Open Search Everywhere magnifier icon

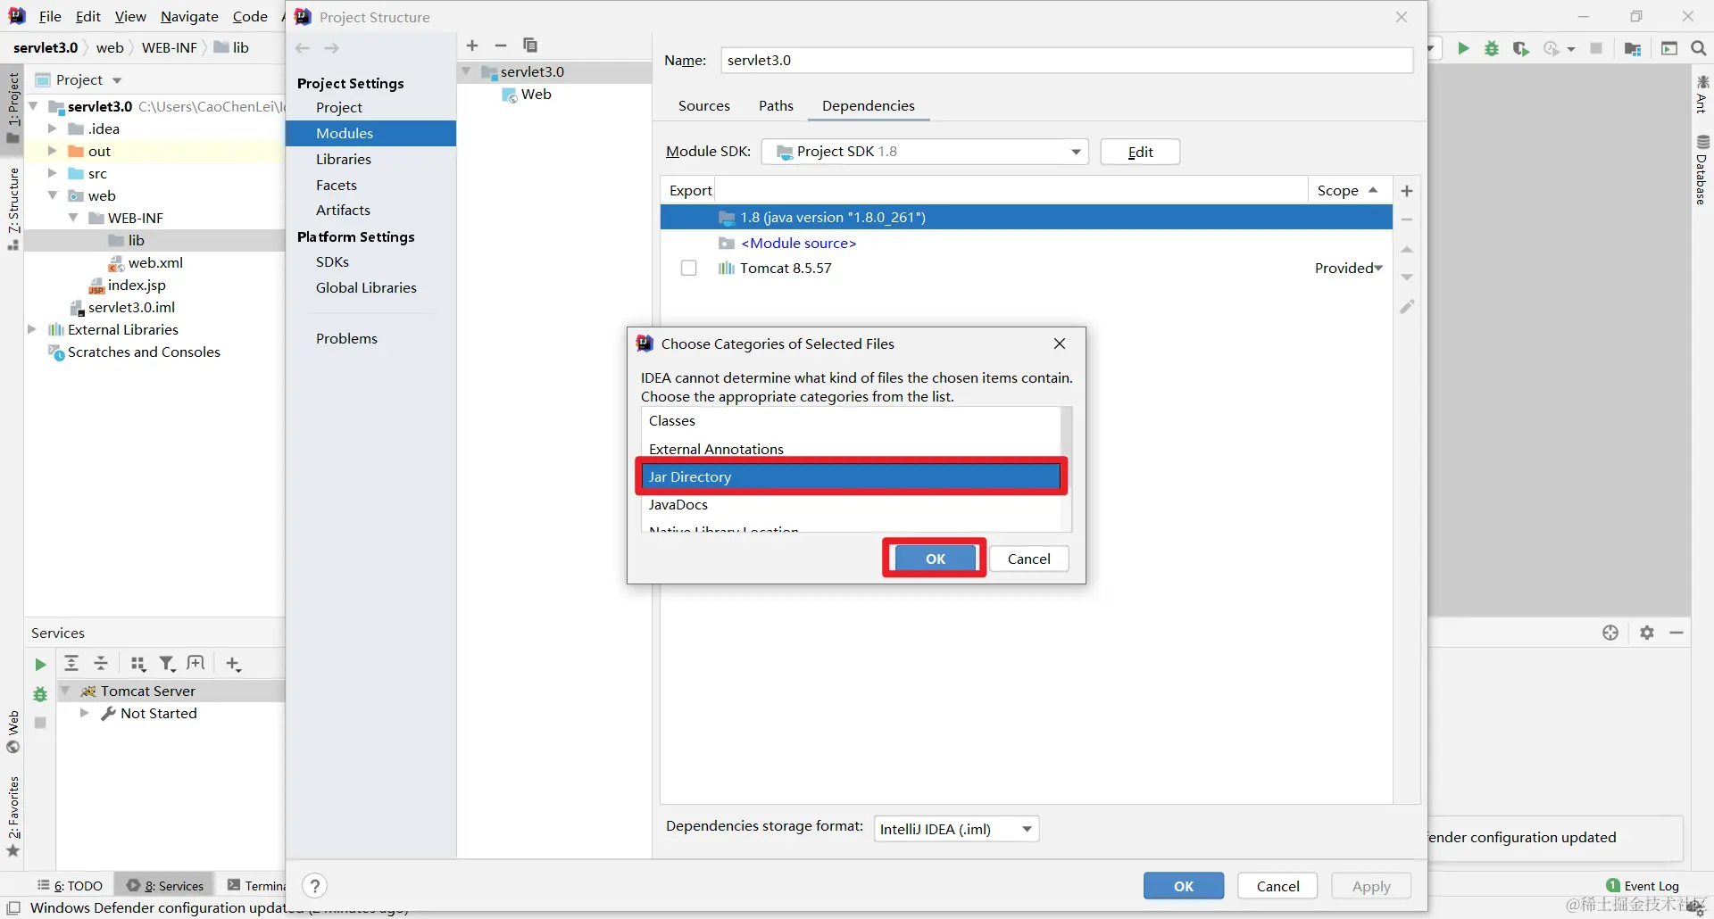pyautogui.click(x=1699, y=48)
